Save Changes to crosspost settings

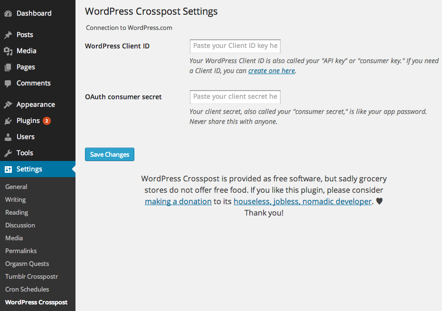coord(110,154)
